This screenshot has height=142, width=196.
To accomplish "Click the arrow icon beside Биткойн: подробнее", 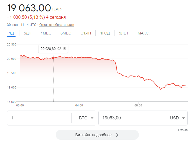I will coord(116,135).
